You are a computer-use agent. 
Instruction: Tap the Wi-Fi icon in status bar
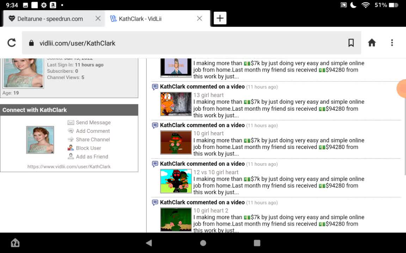[x=365, y=5]
